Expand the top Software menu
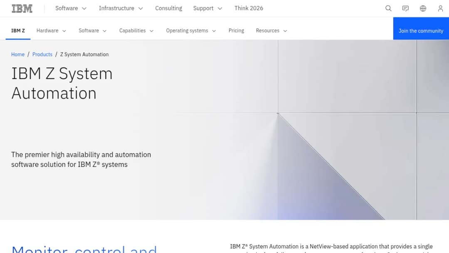Viewport: 449px width, 253px height. (x=71, y=8)
